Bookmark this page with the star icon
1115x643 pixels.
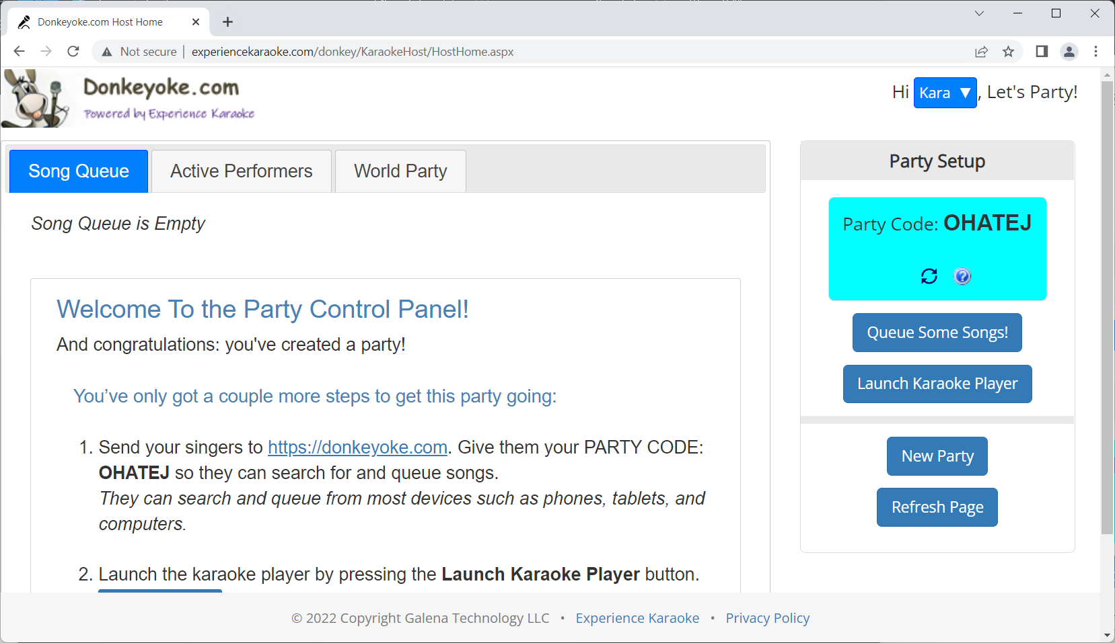(1009, 51)
